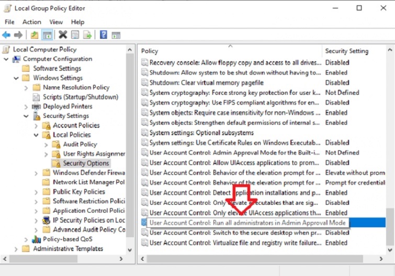395x276 pixels.
Task: Toggle Show/Hide Console Tree toolbar icon
Action: tap(47, 35)
